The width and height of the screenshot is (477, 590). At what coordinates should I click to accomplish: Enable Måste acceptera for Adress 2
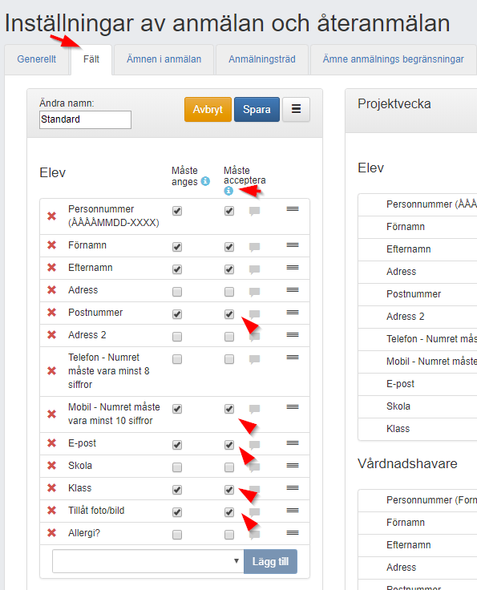point(229,337)
